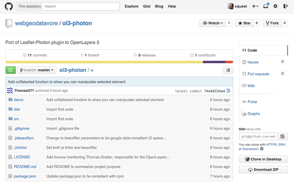
Task: Open the branch master dropdown
Action: 37,70
